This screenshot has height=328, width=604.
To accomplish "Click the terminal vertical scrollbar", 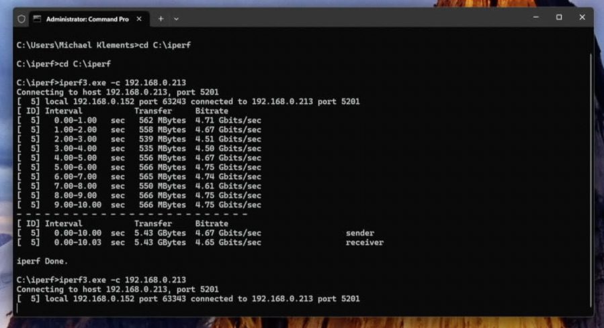I will click(x=591, y=180).
